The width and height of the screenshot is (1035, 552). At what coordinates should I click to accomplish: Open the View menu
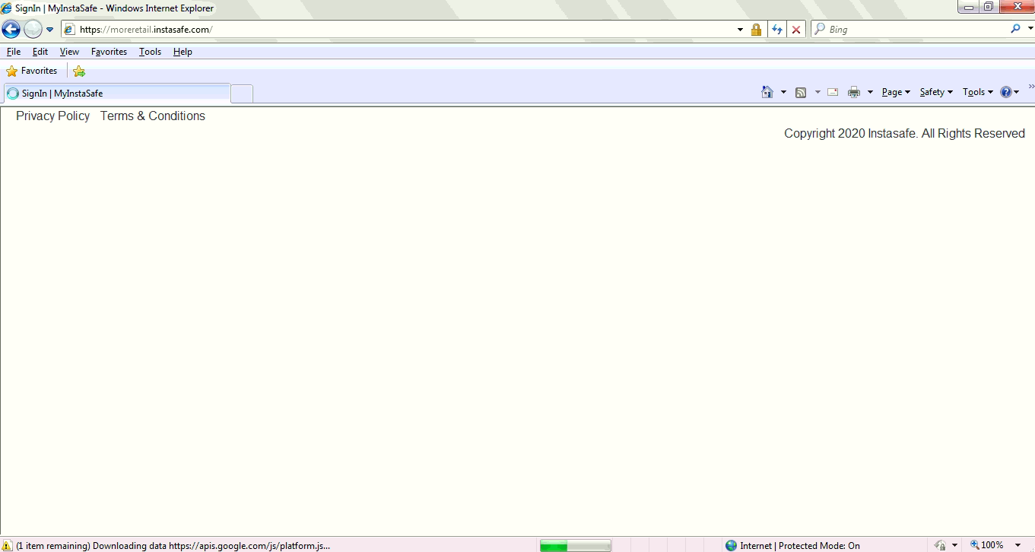point(69,52)
